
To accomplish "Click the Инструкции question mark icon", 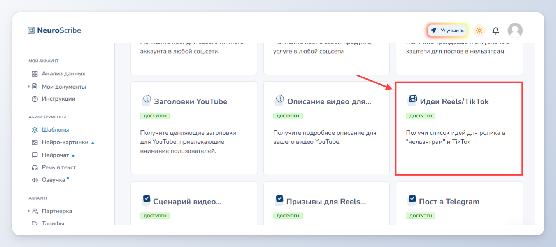I will click(35, 99).
